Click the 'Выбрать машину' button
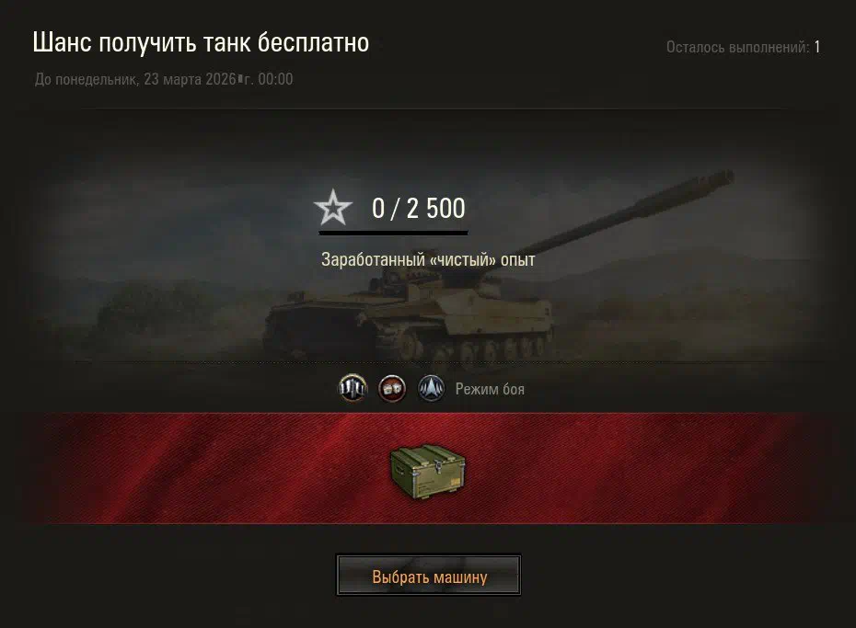Viewport: 856px width, 628px height. tap(429, 576)
